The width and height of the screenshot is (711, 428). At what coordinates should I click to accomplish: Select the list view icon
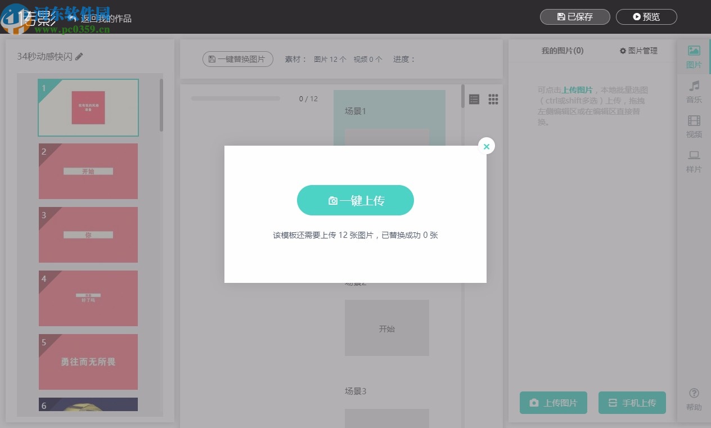[x=474, y=99]
